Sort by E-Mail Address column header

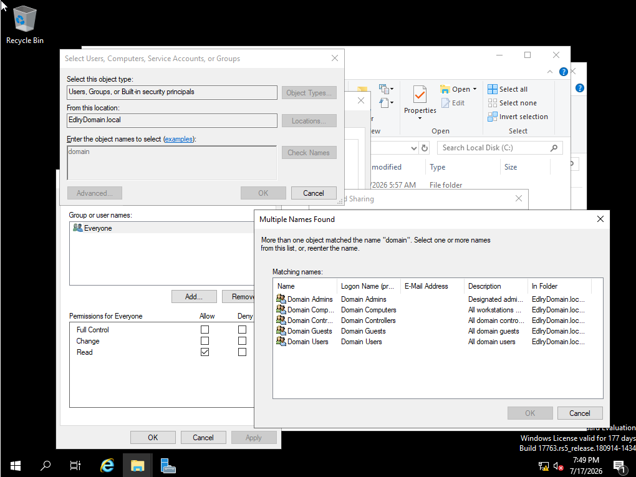[432, 286]
